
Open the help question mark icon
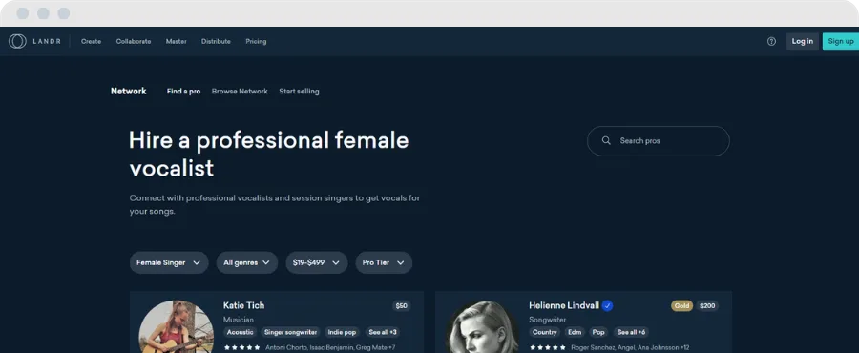[771, 42]
